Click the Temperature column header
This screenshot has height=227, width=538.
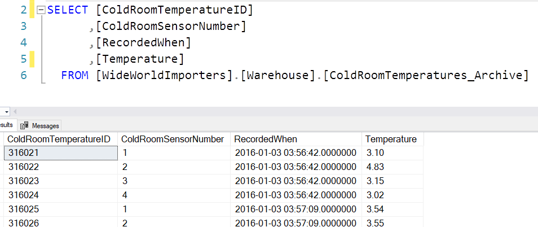click(x=391, y=139)
